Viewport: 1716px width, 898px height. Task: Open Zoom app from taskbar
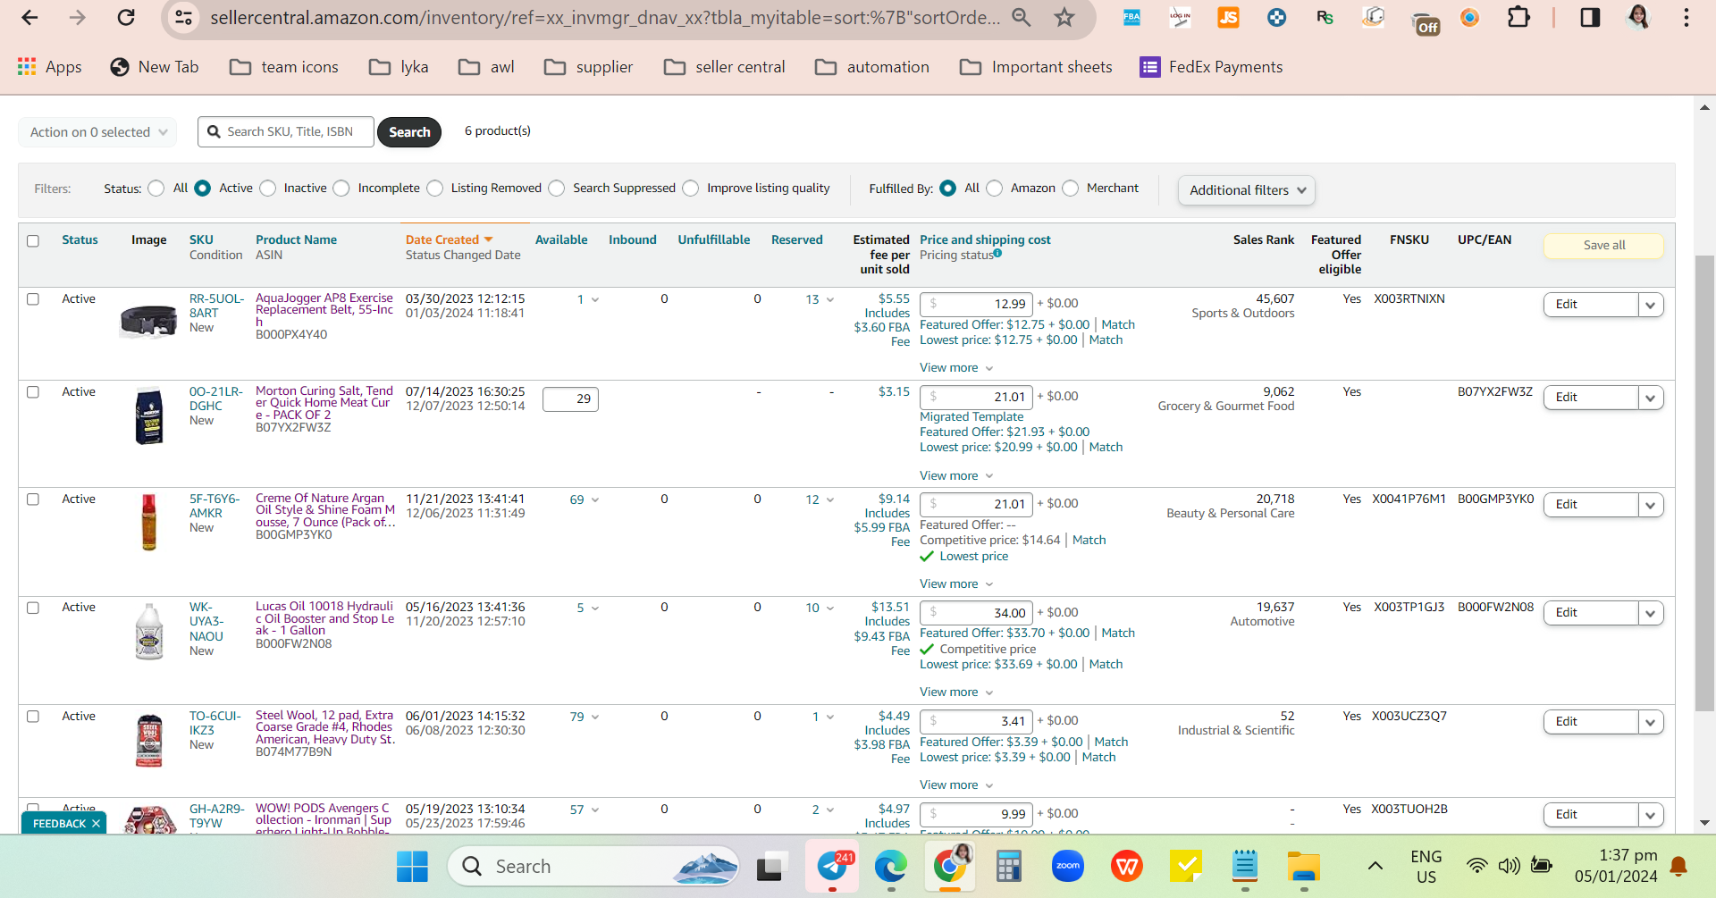(x=1068, y=866)
